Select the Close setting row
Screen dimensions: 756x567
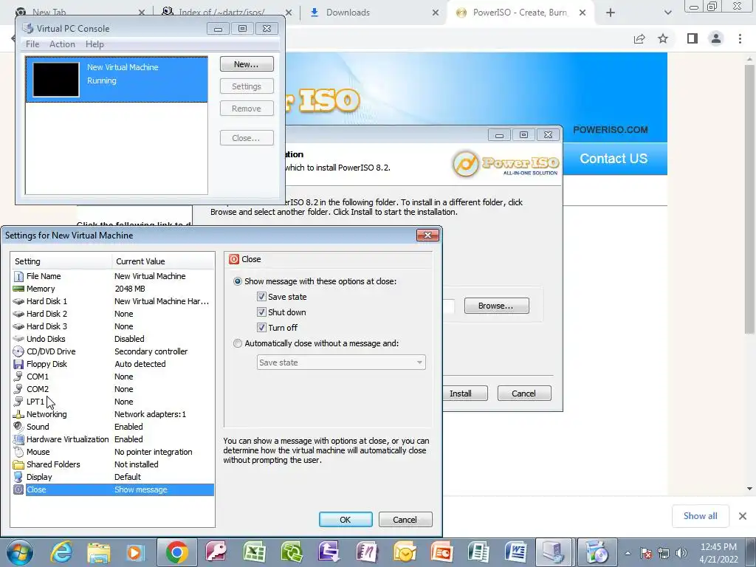tap(113, 489)
